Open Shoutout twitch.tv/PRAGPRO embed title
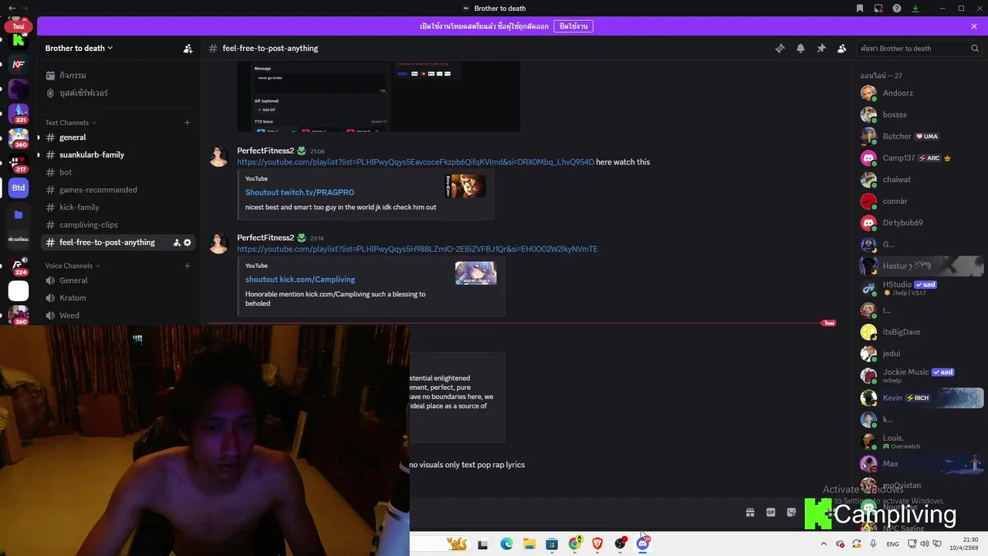 click(x=299, y=192)
